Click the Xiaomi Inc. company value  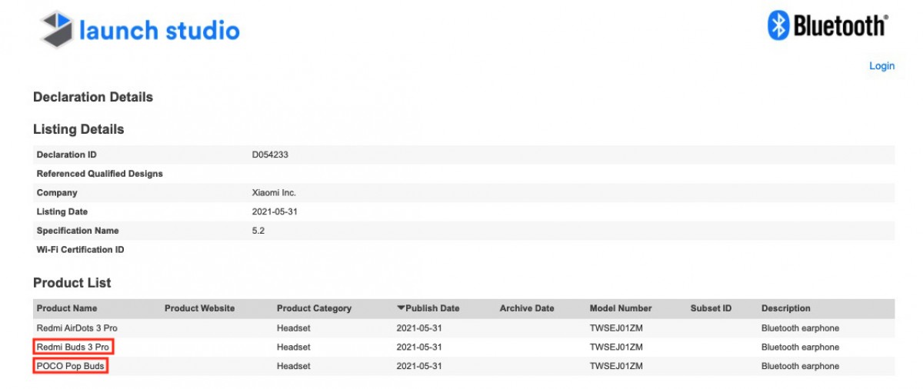(274, 193)
